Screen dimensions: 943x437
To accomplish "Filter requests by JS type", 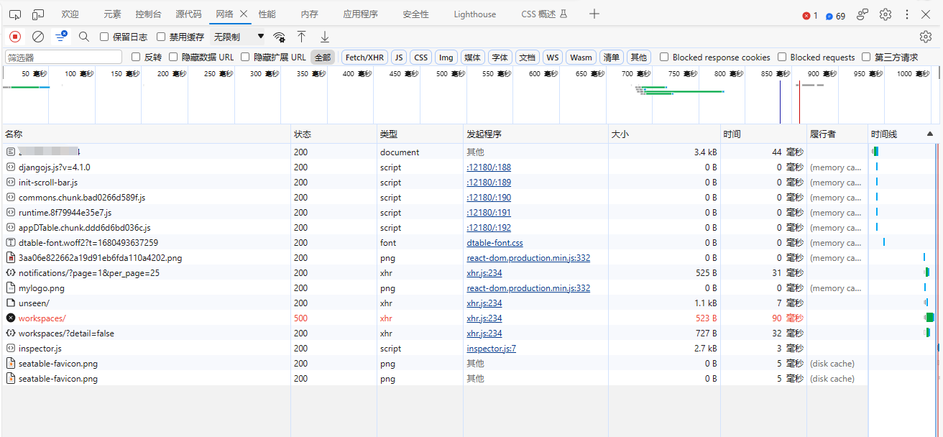I will click(x=399, y=57).
